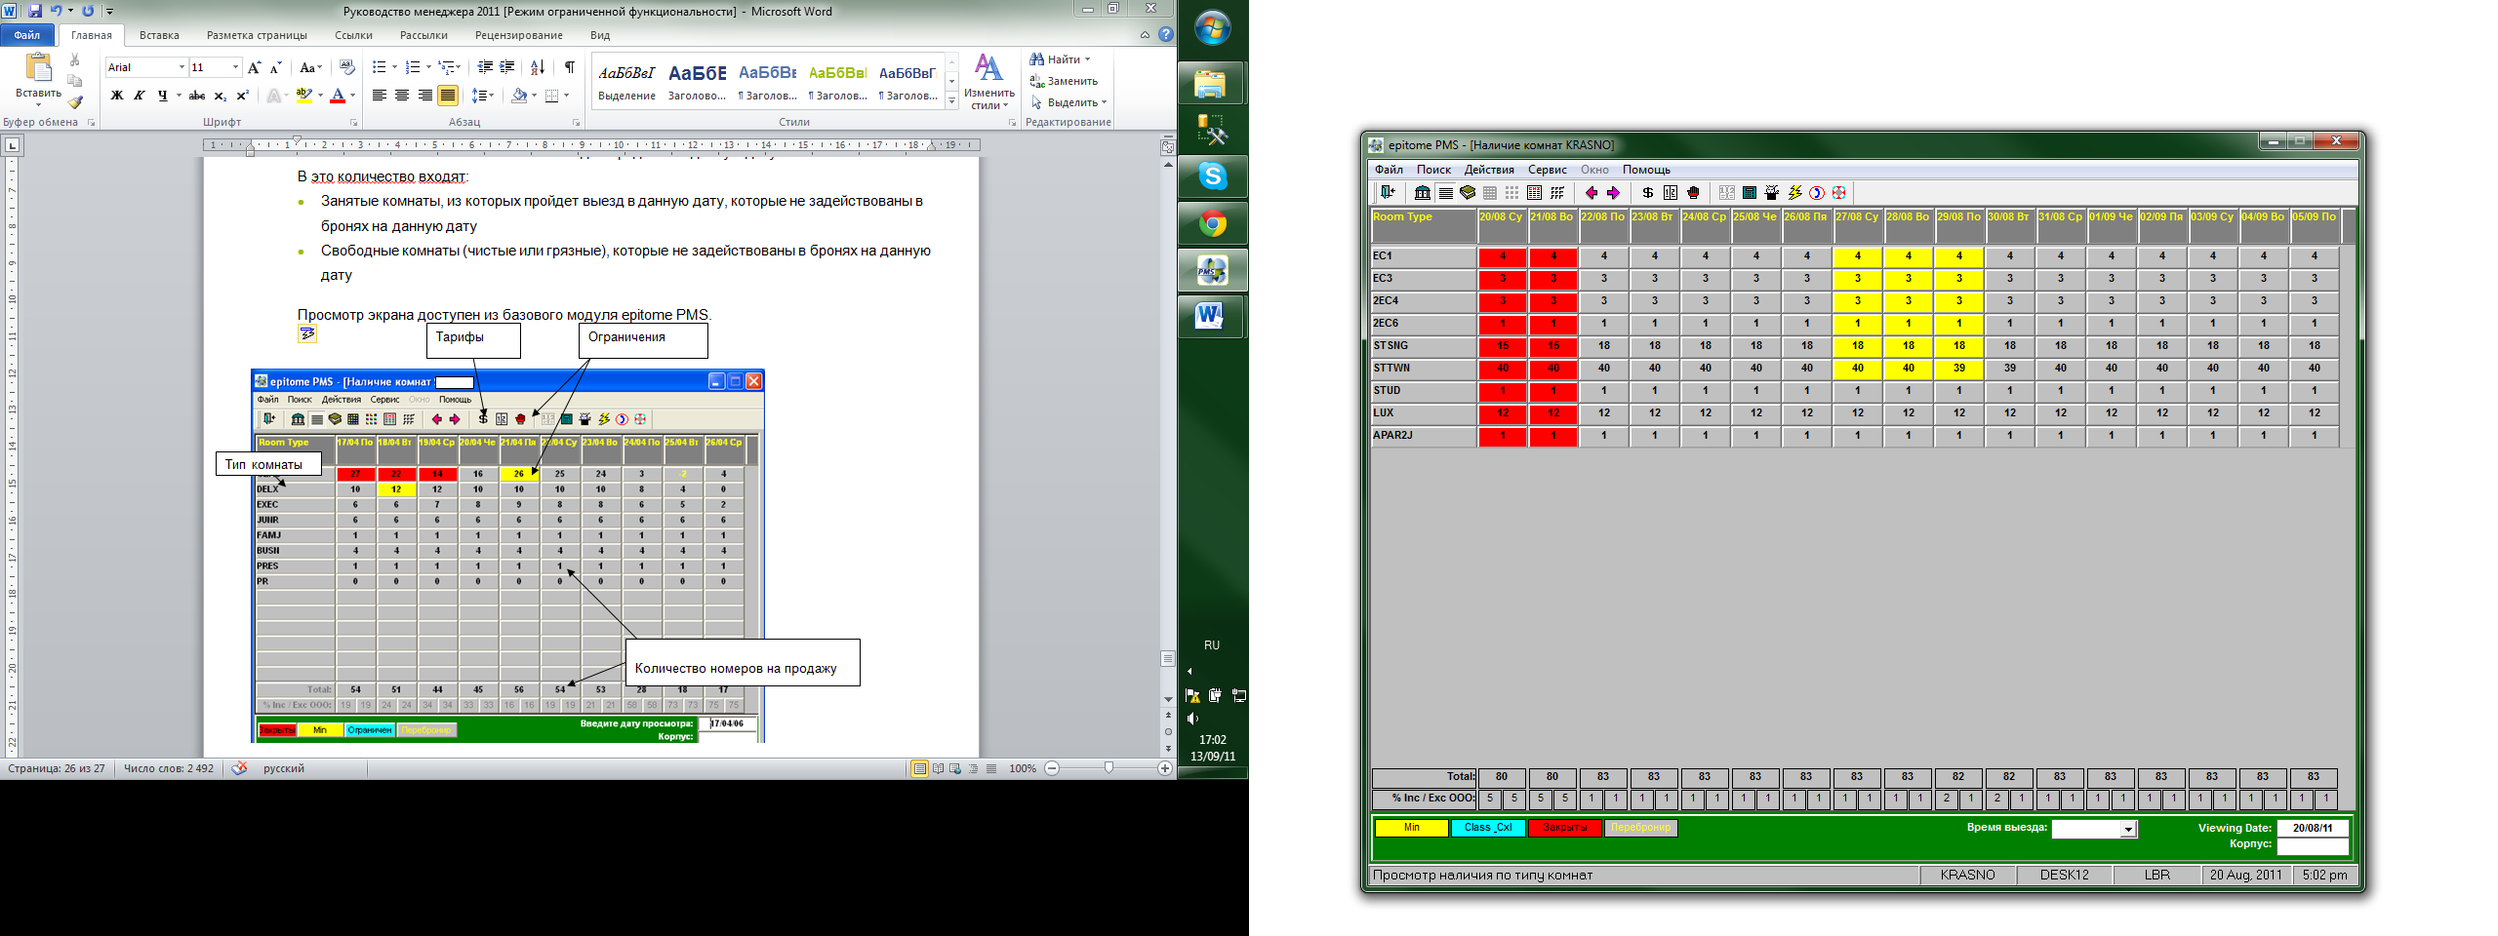
Task: Toggle superscript formatting in Word
Action: [242, 96]
